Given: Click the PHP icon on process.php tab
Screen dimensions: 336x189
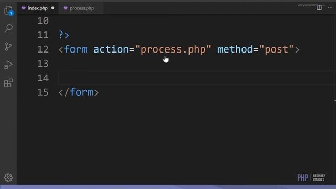Looking at the screenshot, I should tap(65, 8).
